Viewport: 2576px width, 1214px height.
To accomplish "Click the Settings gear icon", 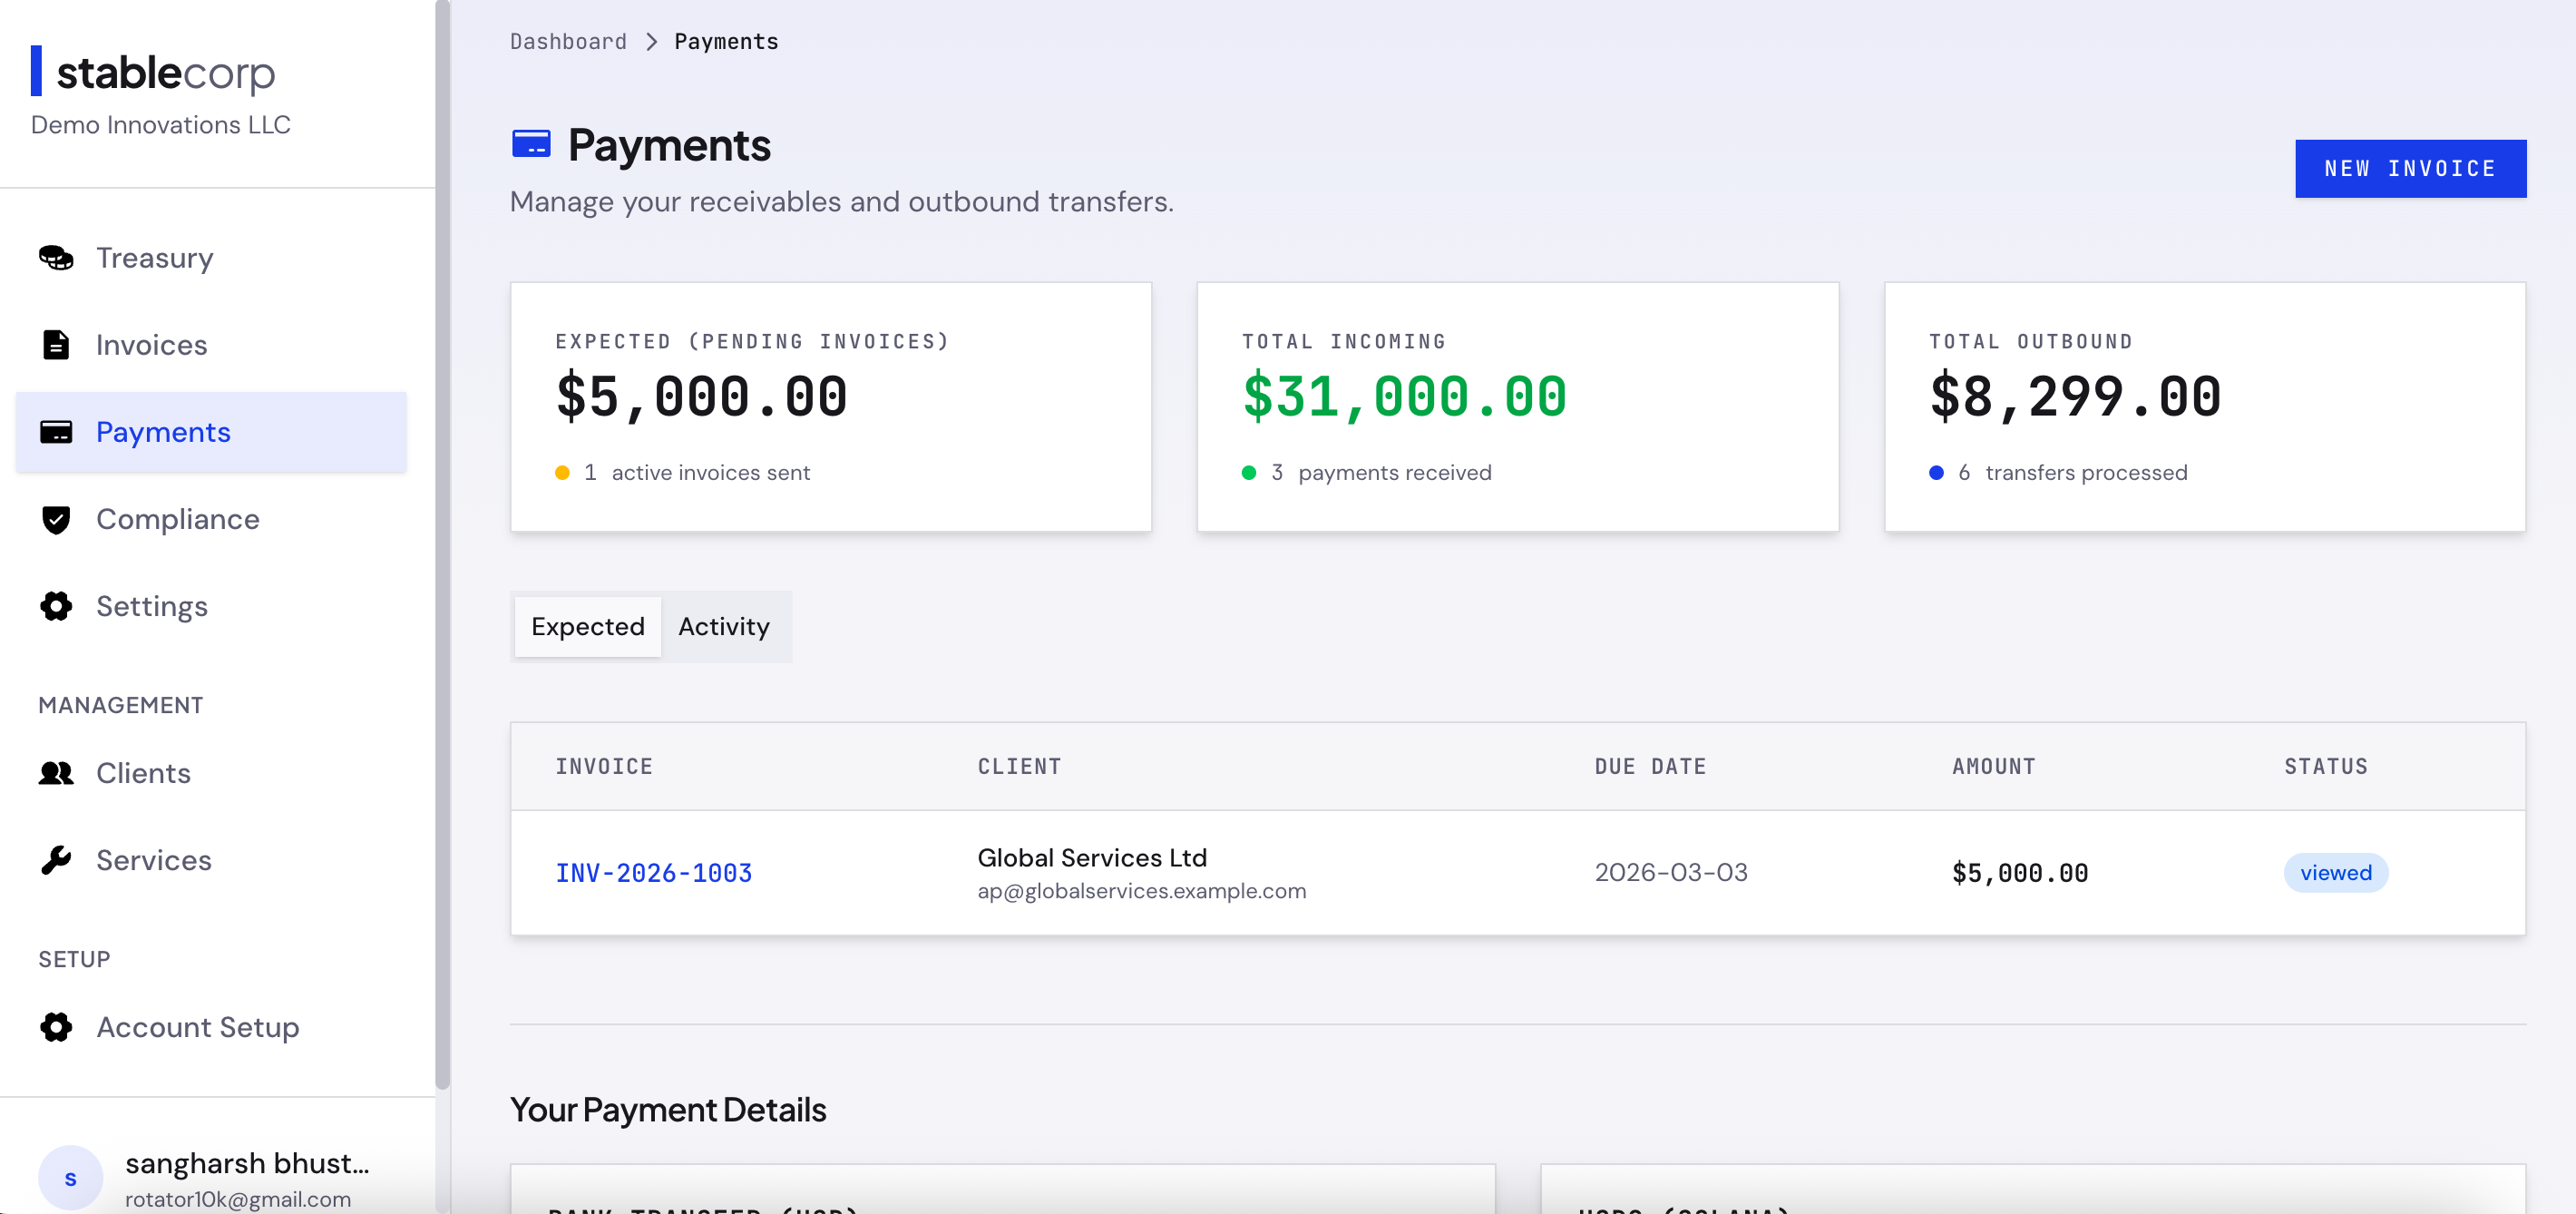I will click(x=56, y=606).
